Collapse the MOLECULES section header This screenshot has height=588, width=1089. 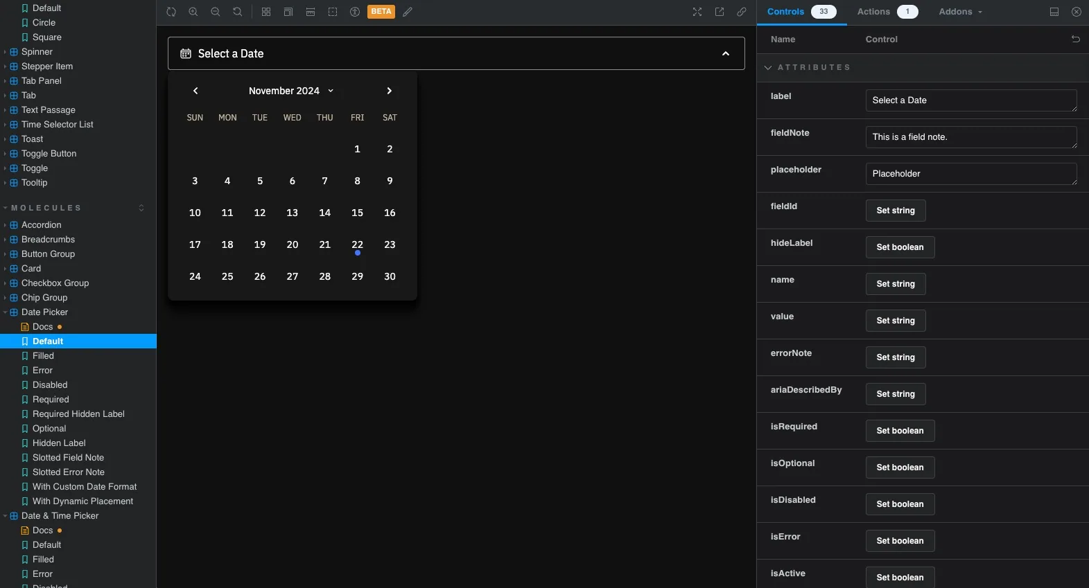tap(46, 208)
